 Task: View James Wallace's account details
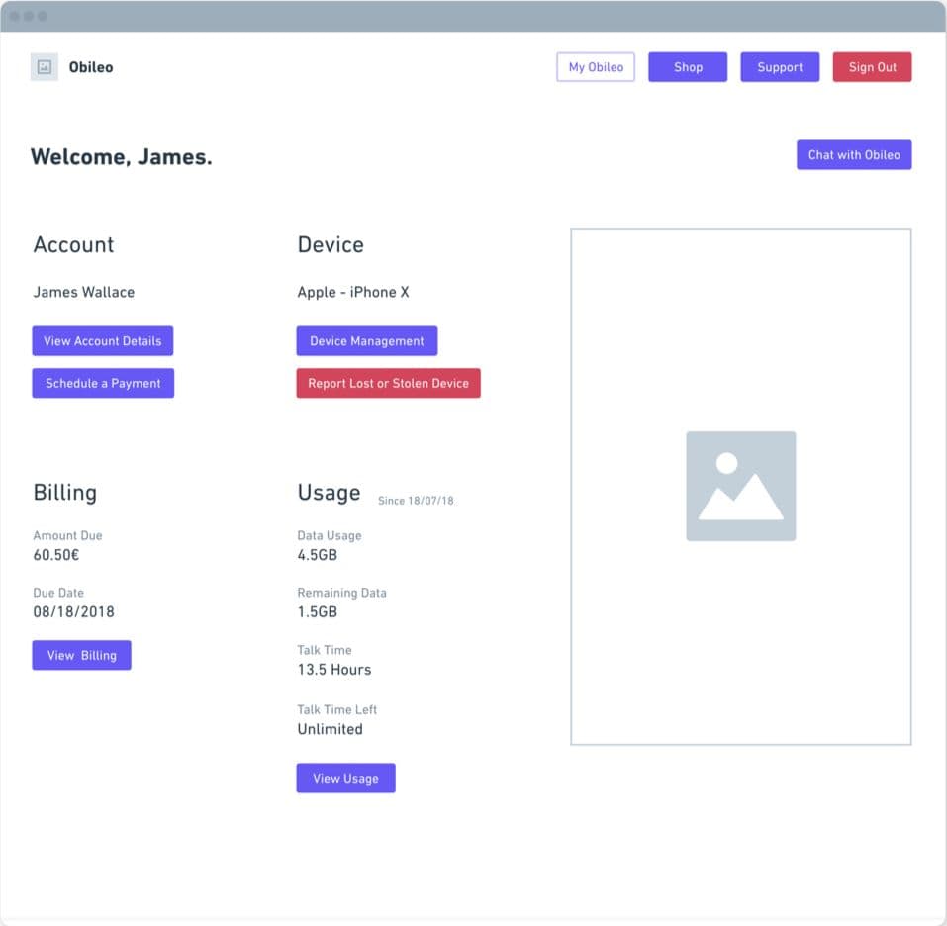(103, 340)
